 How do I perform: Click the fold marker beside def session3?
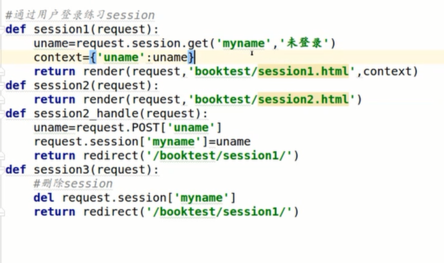click(3, 170)
